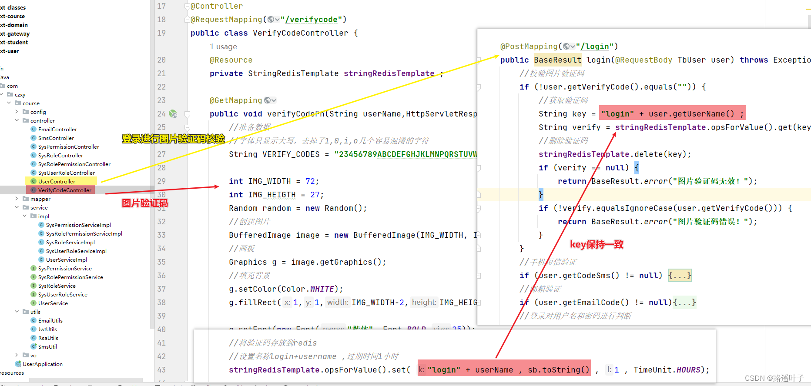Click the SysRoleController class icon
This screenshot has height=386, width=811.
coord(34,155)
